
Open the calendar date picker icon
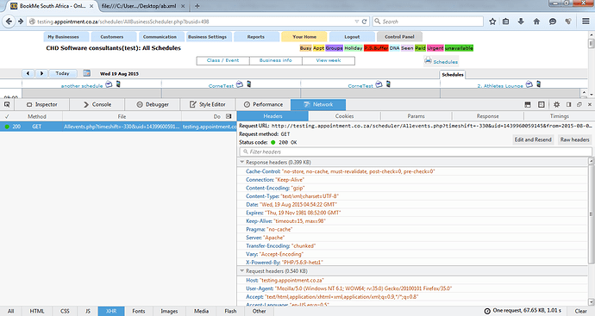[x=86, y=73]
